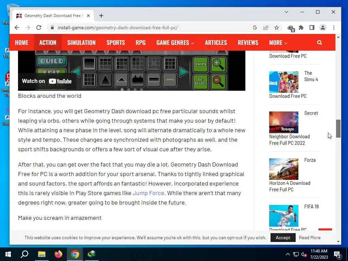Reload the current page

point(39,28)
